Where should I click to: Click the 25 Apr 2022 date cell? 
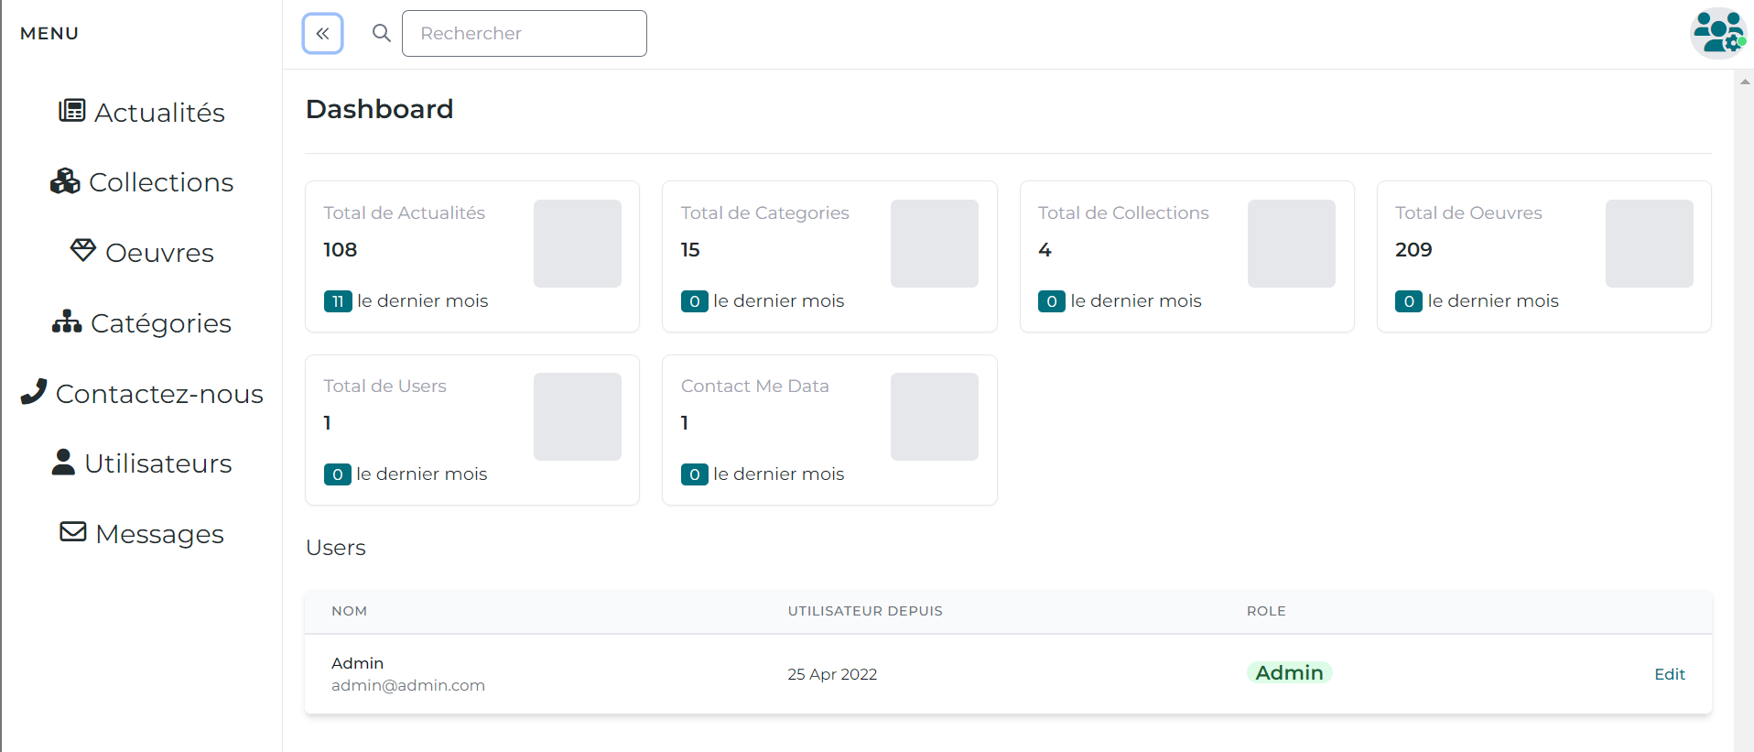tap(832, 674)
